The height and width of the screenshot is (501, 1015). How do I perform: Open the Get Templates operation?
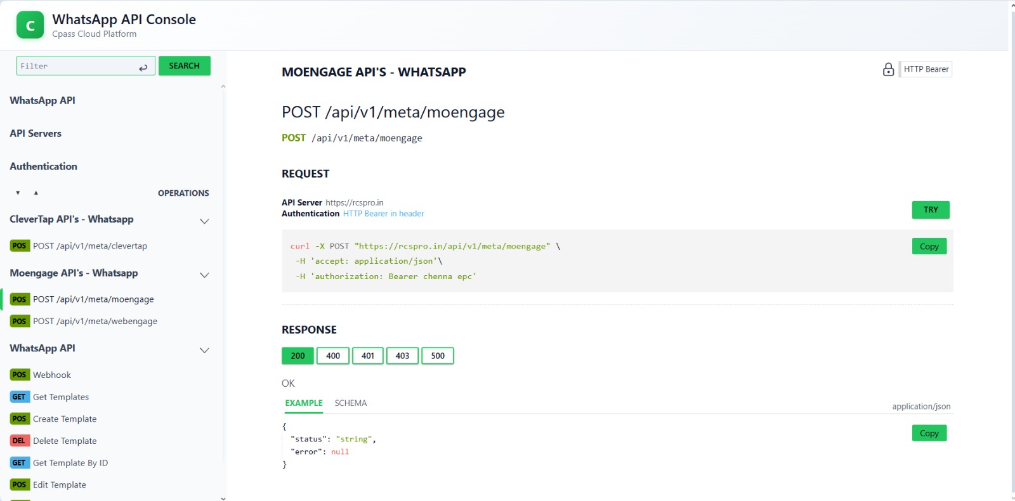pos(61,397)
